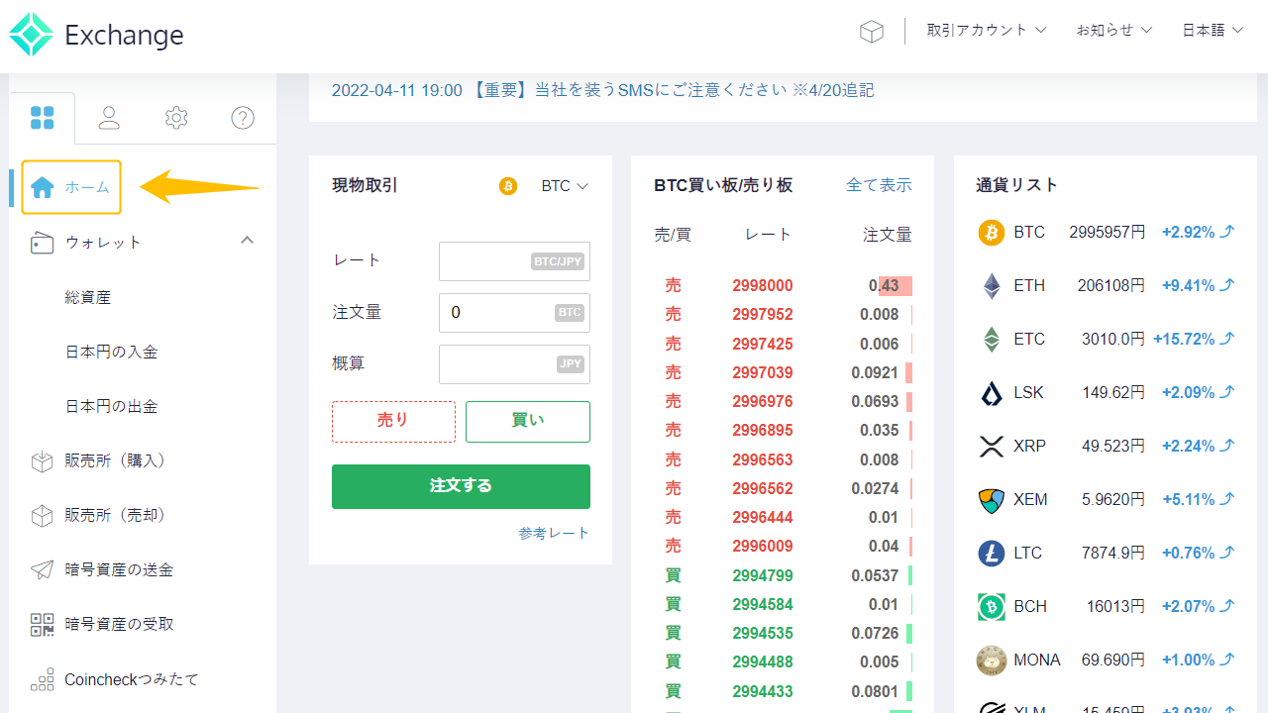Open 販売所（売却） from sidebar

click(115, 515)
